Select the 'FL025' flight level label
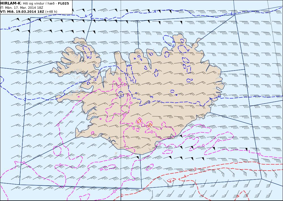Viewport: 283px width, 201px height. [63, 3]
